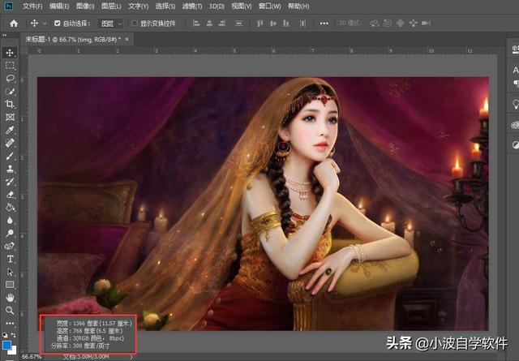
Task: Click the white background color swatch
Action: click(x=13, y=351)
